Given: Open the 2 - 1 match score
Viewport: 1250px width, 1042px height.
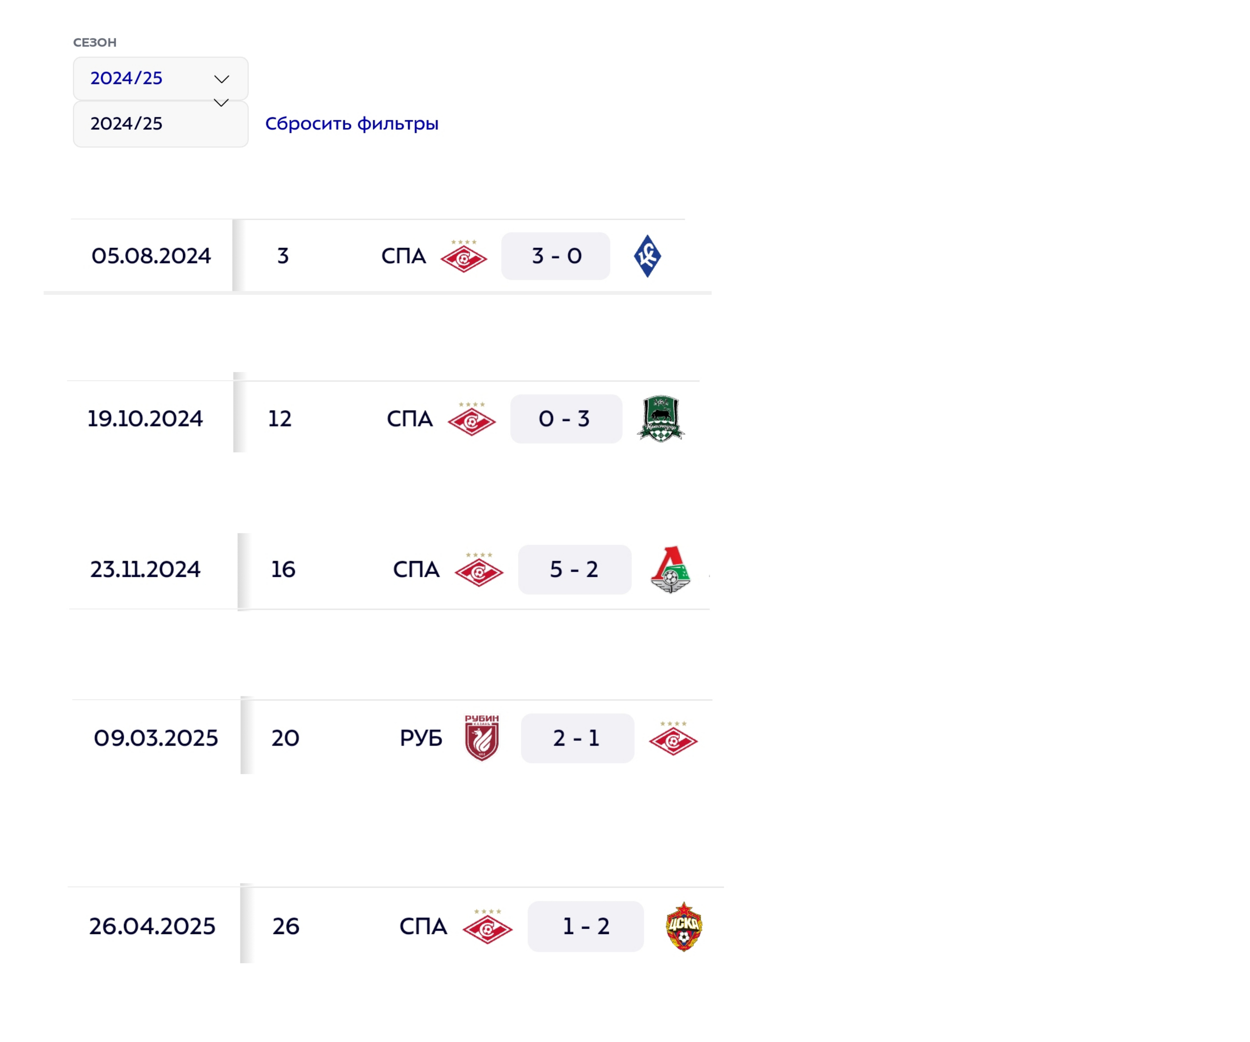Looking at the screenshot, I should (577, 738).
